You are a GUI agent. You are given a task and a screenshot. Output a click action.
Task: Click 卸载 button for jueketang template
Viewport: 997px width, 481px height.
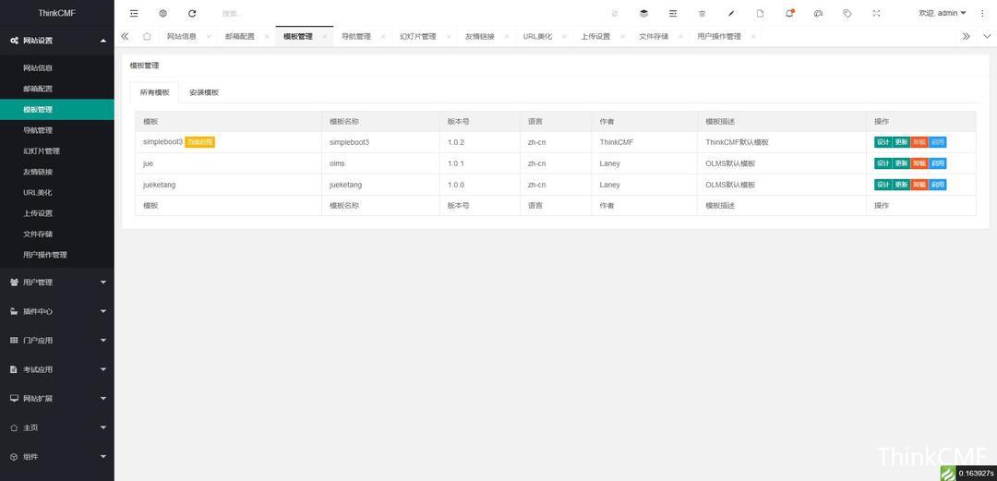(919, 185)
